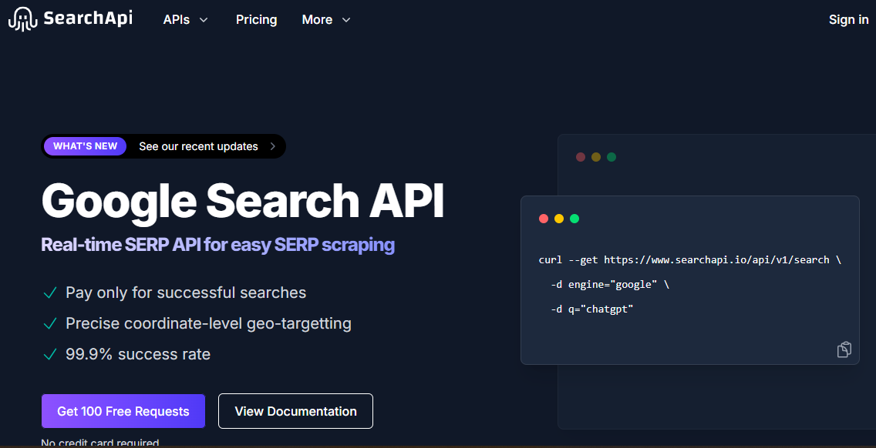Click the checkmark beside "Pay only for successful searches"

[x=50, y=293]
